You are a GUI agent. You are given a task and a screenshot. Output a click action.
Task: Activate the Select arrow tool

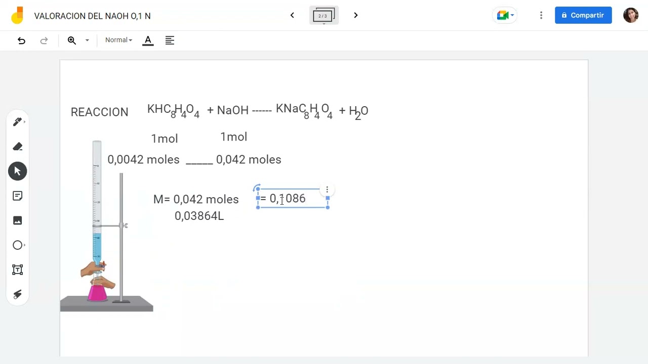pyautogui.click(x=18, y=171)
